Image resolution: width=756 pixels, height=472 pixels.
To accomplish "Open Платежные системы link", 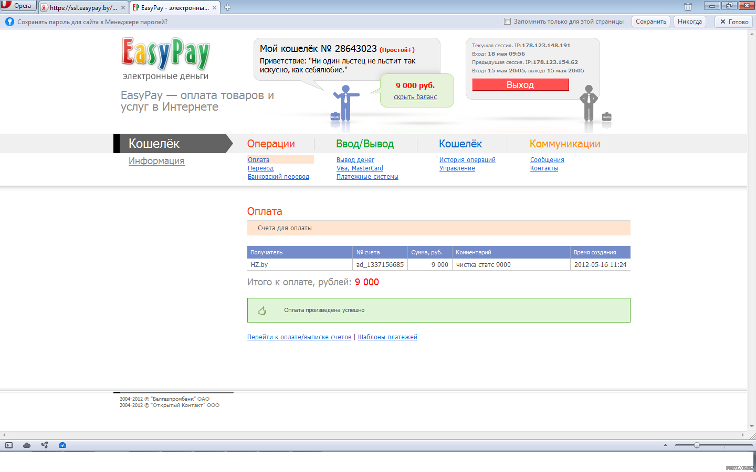I will coord(367,177).
